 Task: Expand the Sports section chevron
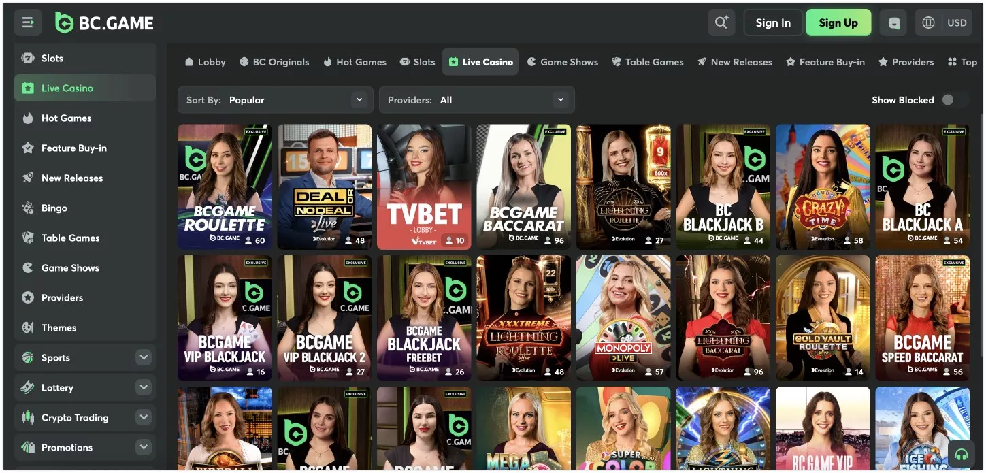(x=143, y=357)
